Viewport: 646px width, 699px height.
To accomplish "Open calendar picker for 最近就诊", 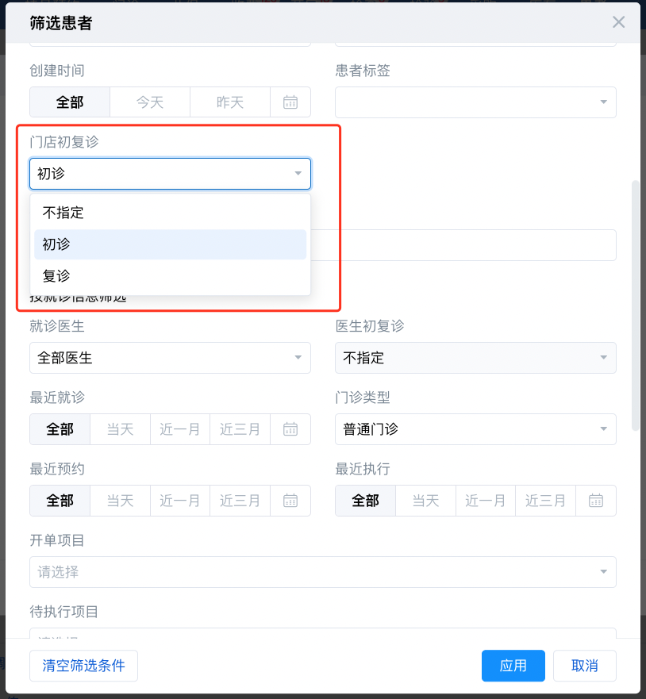I will (290, 429).
